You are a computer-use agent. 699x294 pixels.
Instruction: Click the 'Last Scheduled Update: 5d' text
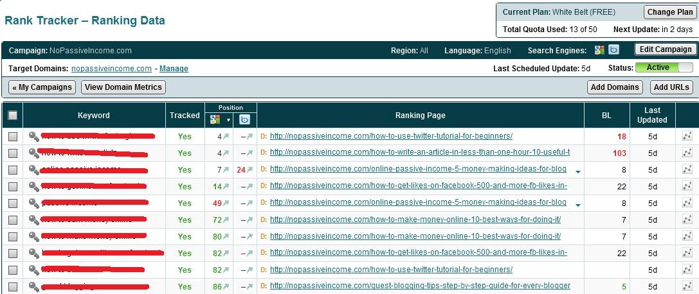tap(541, 69)
